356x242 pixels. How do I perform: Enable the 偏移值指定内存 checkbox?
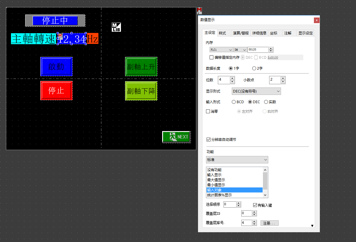pos(211,58)
